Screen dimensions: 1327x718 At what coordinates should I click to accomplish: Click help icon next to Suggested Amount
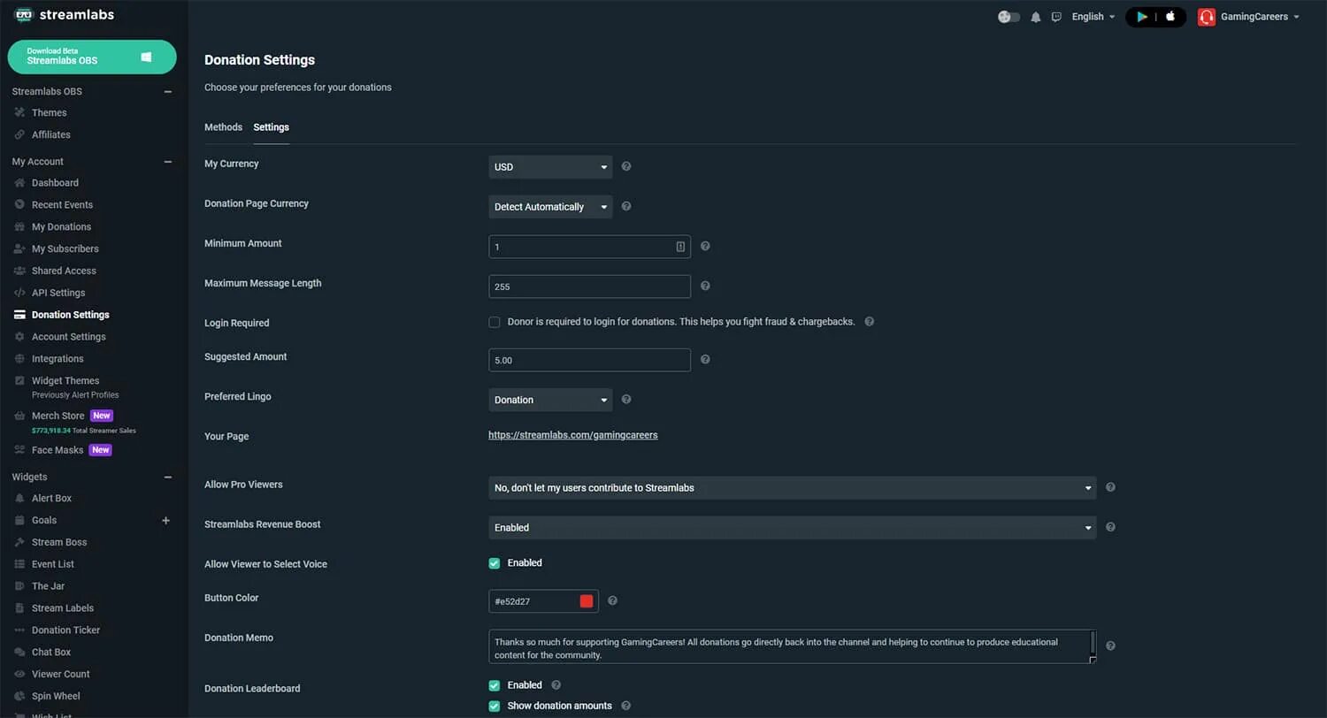705,359
